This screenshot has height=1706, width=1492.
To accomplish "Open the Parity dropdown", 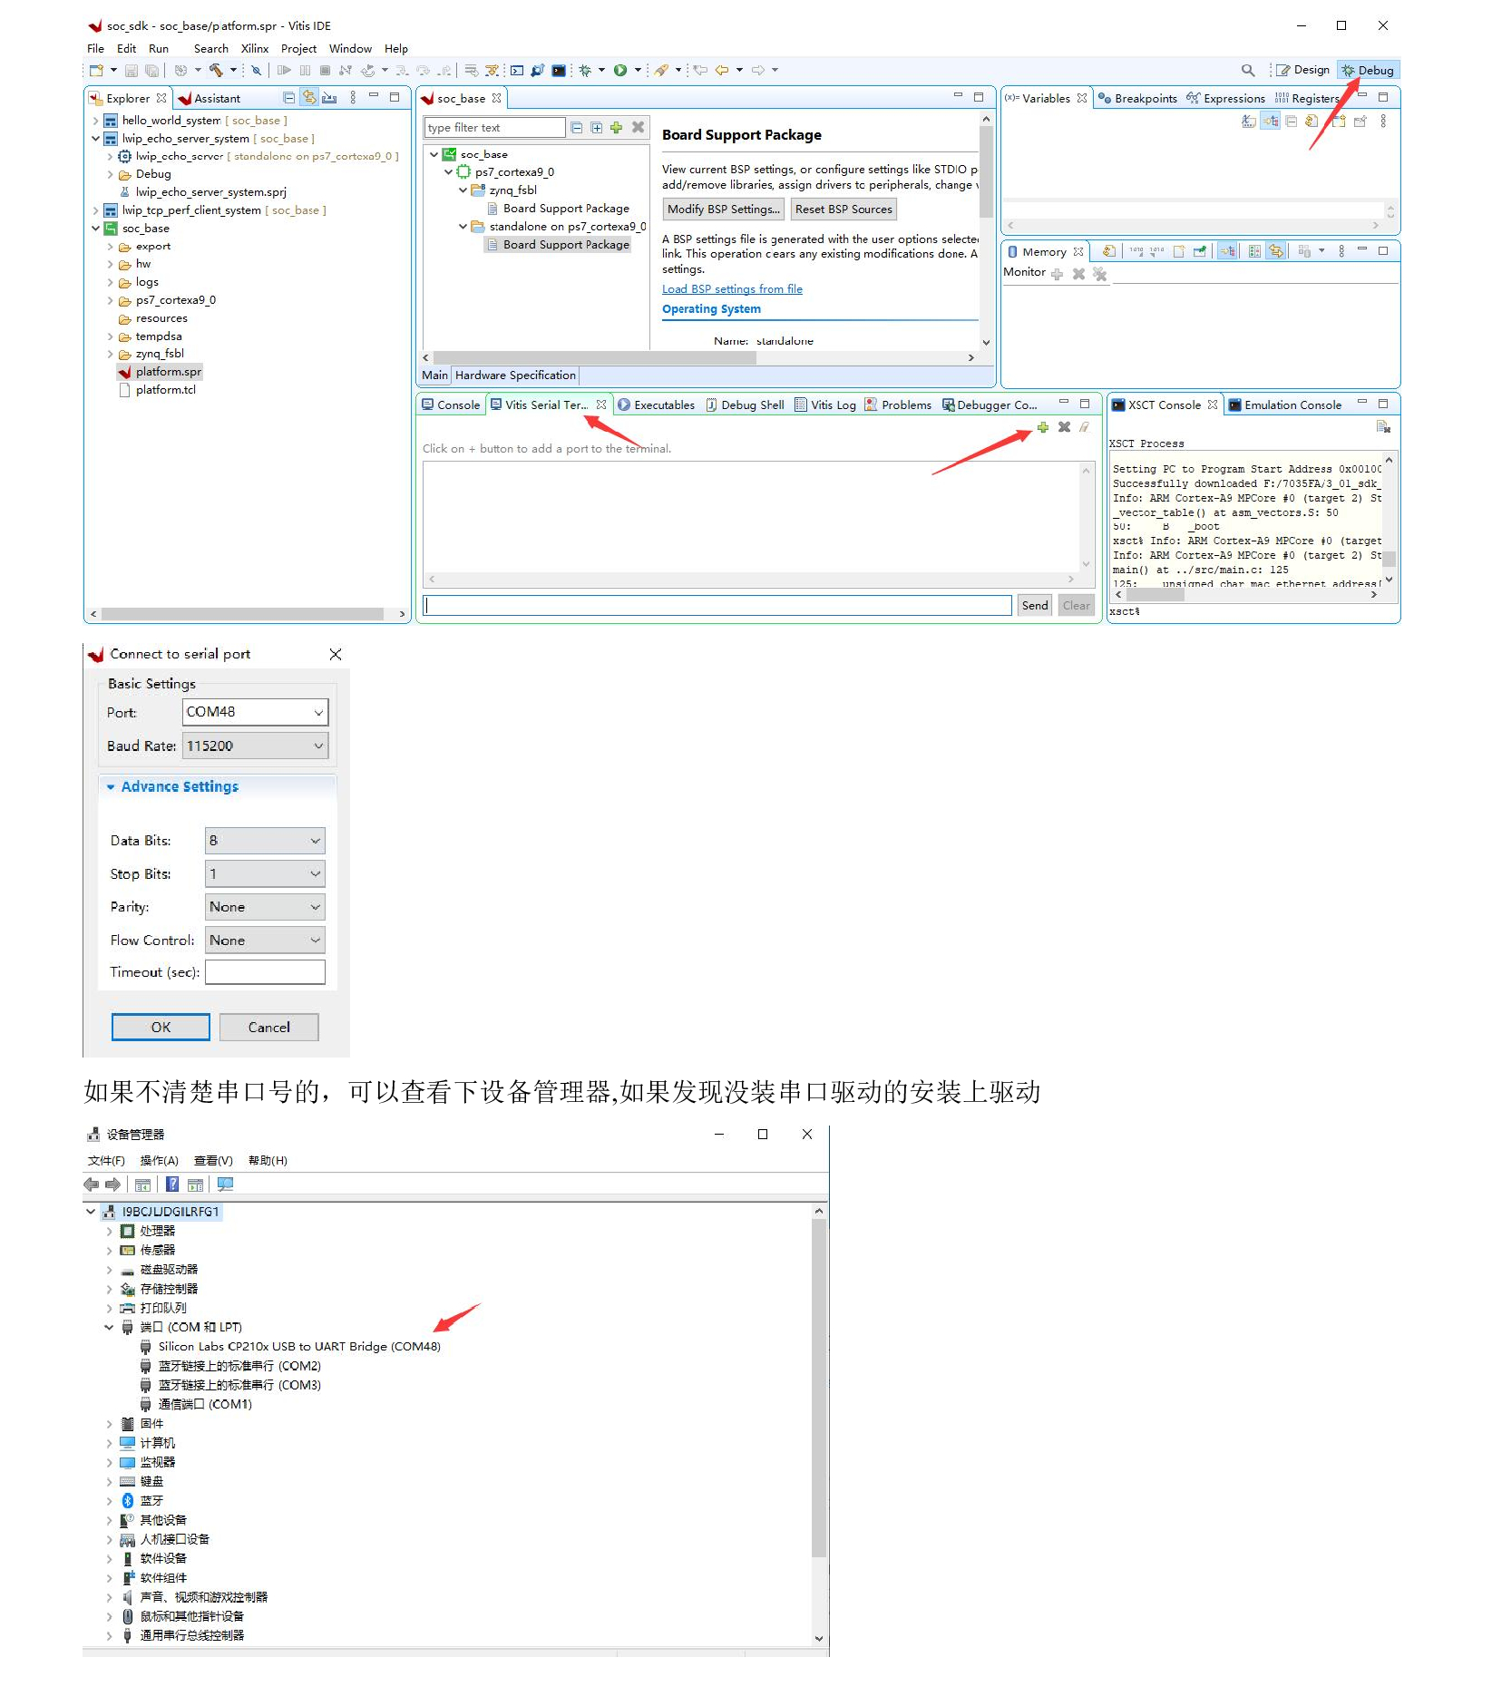I will coord(265,907).
